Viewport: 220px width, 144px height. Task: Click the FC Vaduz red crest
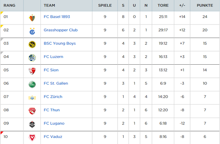(32, 138)
